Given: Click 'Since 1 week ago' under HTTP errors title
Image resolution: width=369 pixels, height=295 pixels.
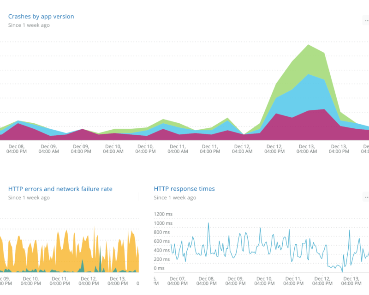Looking at the screenshot, I should click(x=29, y=198).
